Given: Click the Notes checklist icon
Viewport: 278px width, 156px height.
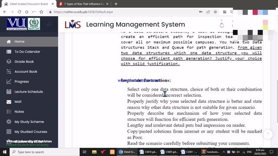Looking at the screenshot, I should 9,112.
